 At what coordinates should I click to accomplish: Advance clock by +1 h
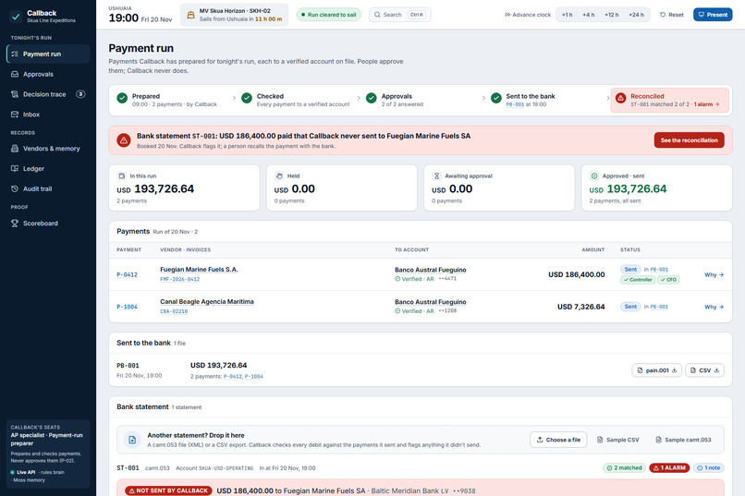coord(567,15)
